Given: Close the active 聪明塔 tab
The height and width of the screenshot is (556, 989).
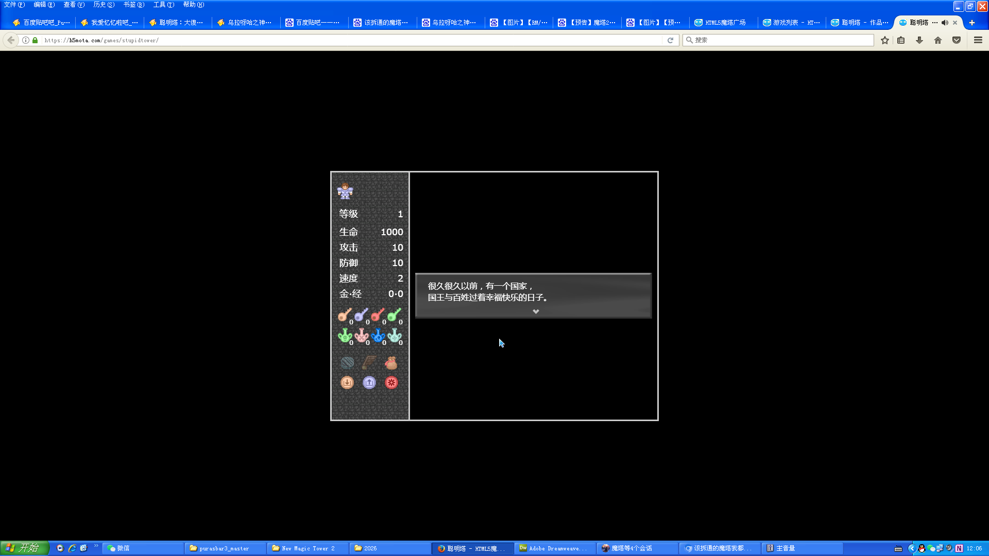Looking at the screenshot, I should pos(955,23).
